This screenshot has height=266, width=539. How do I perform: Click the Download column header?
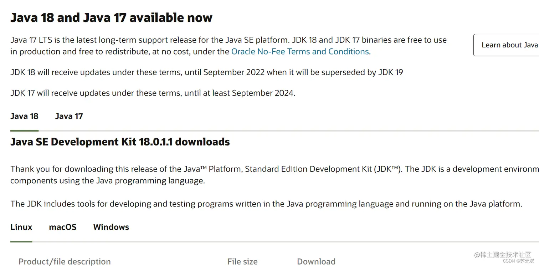click(x=316, y=261)
